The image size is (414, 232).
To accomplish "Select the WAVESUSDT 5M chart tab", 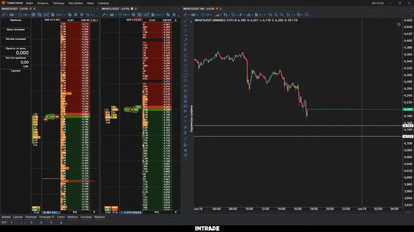I will pyautogui.click(x=199, y=8).
